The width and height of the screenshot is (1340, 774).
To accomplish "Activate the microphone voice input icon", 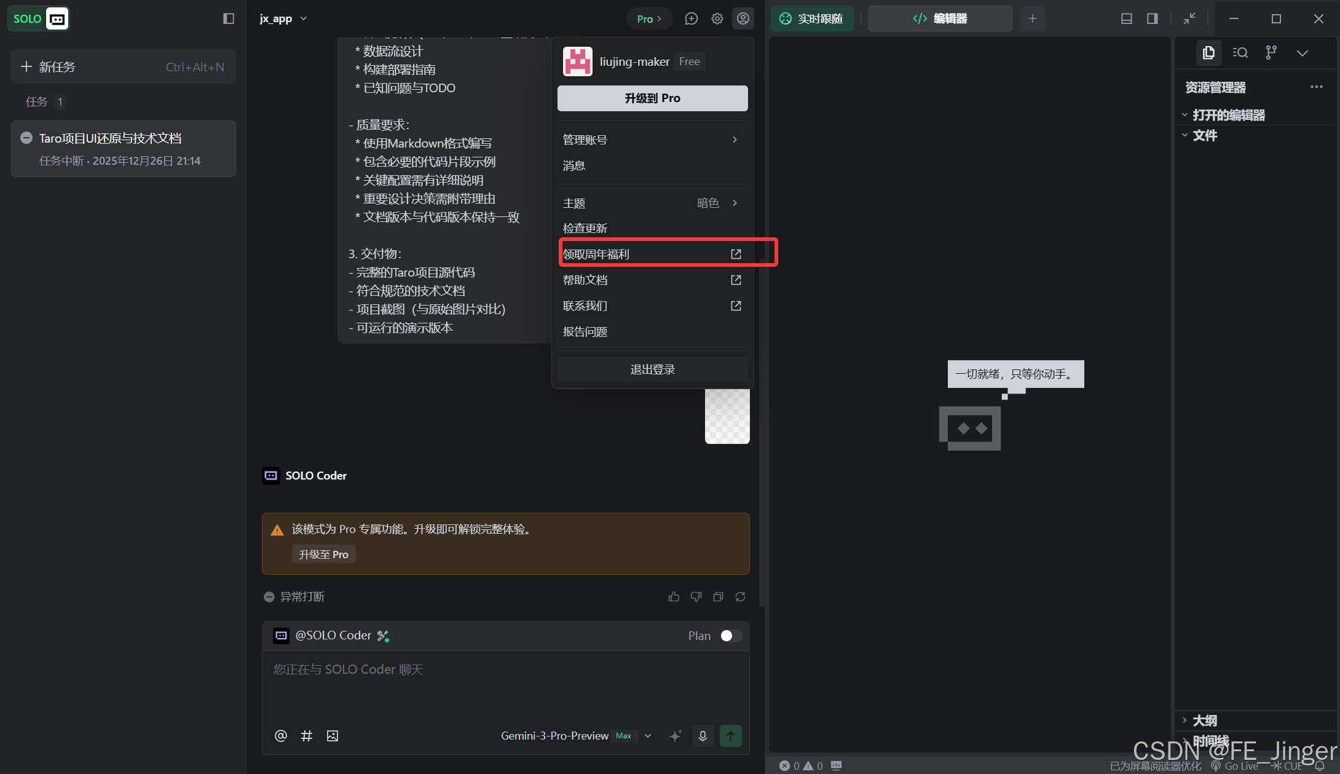I will coord(703,735).
